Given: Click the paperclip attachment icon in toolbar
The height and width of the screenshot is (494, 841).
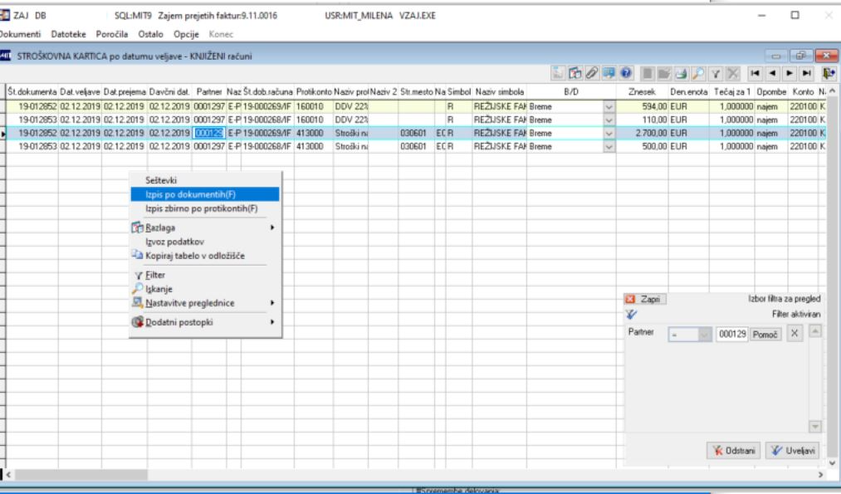Looking at the screenshot, I should click(x=592, y=74).
